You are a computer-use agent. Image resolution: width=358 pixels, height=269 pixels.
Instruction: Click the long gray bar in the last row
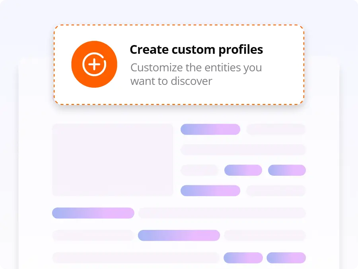(136, 258)
